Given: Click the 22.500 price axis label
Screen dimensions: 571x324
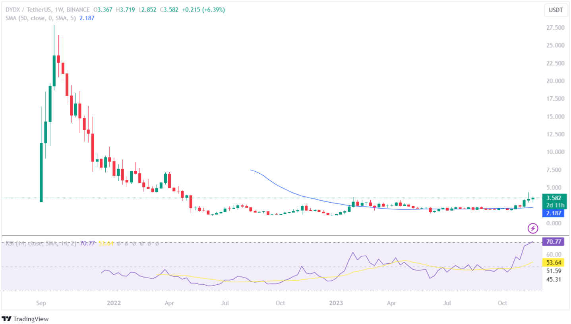Looking at the screenshot, I should coord(555,63).
